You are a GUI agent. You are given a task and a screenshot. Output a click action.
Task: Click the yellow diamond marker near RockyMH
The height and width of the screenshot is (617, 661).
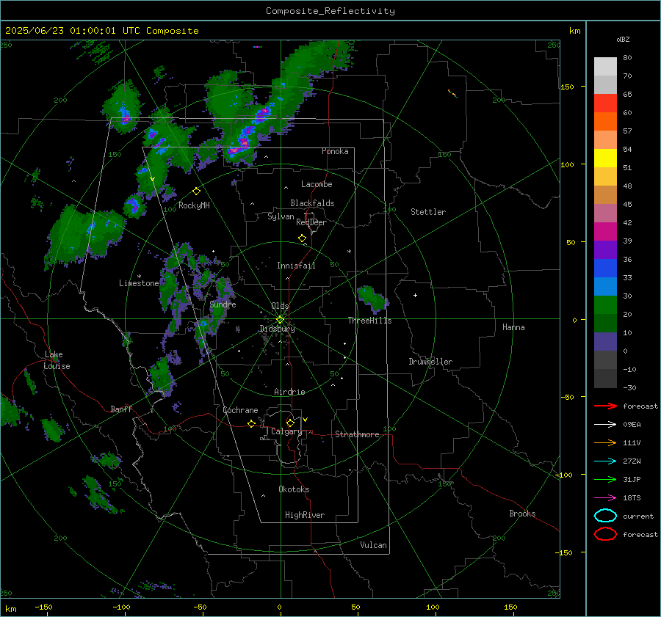click(x=196, y=191)
